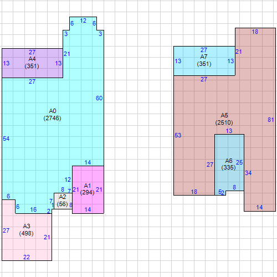Click the 25 dimension inside A6
Screen dimensions: 277x277
pyautogui.click(x=239, y=162)
